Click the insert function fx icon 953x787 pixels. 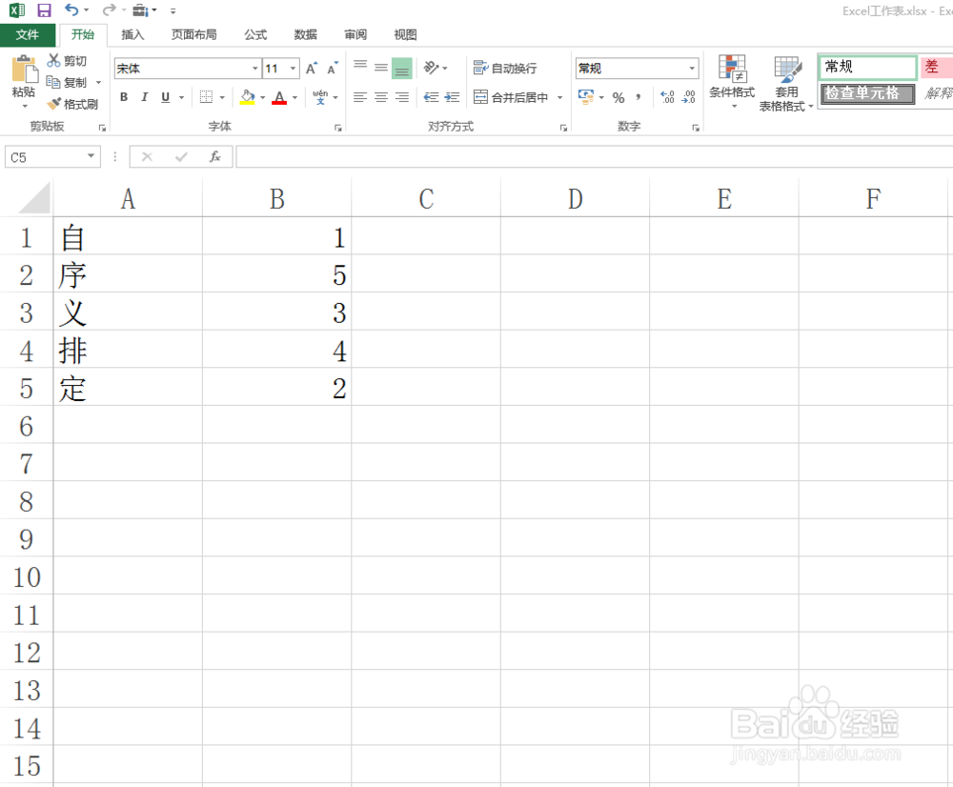(x=214, y=157)
